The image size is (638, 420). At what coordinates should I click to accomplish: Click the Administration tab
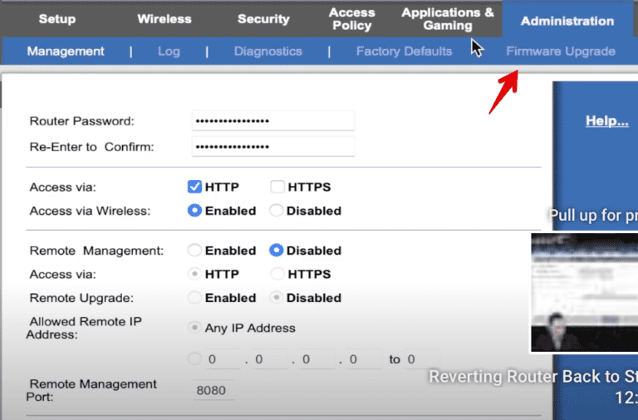(x=567, y=21)
